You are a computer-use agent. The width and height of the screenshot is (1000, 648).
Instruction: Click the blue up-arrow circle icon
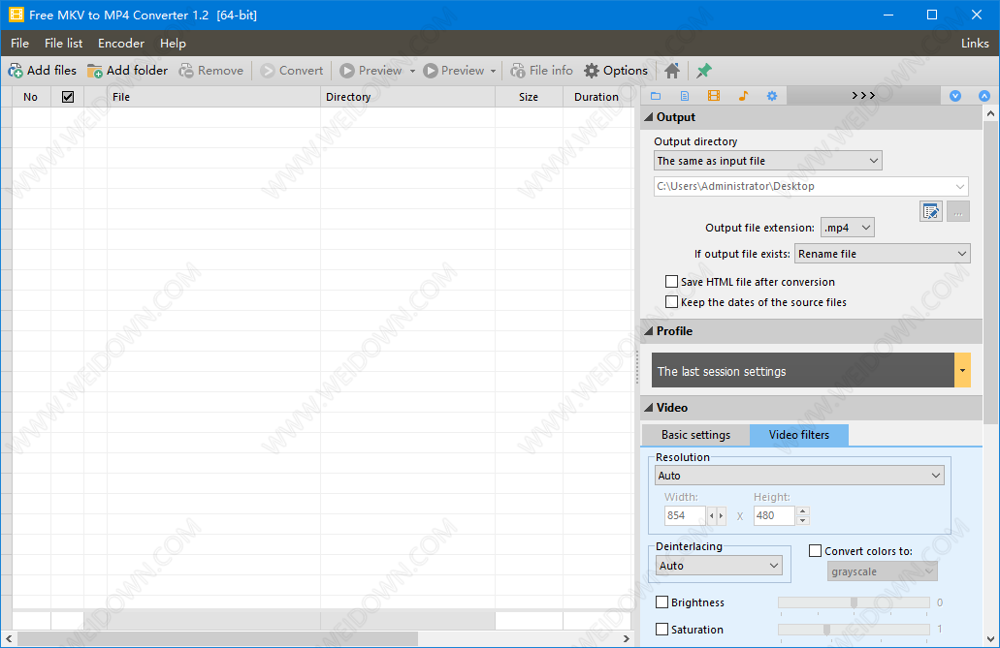coord(984,96)
